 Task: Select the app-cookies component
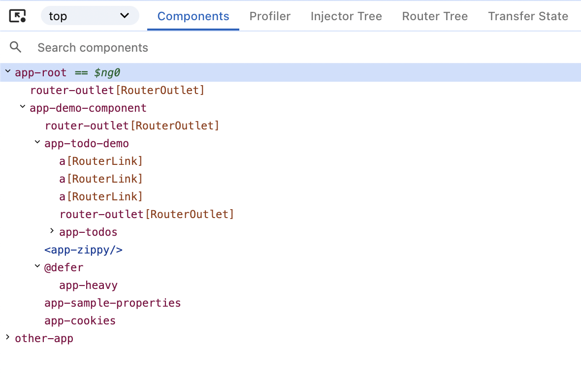coord(80,320)
